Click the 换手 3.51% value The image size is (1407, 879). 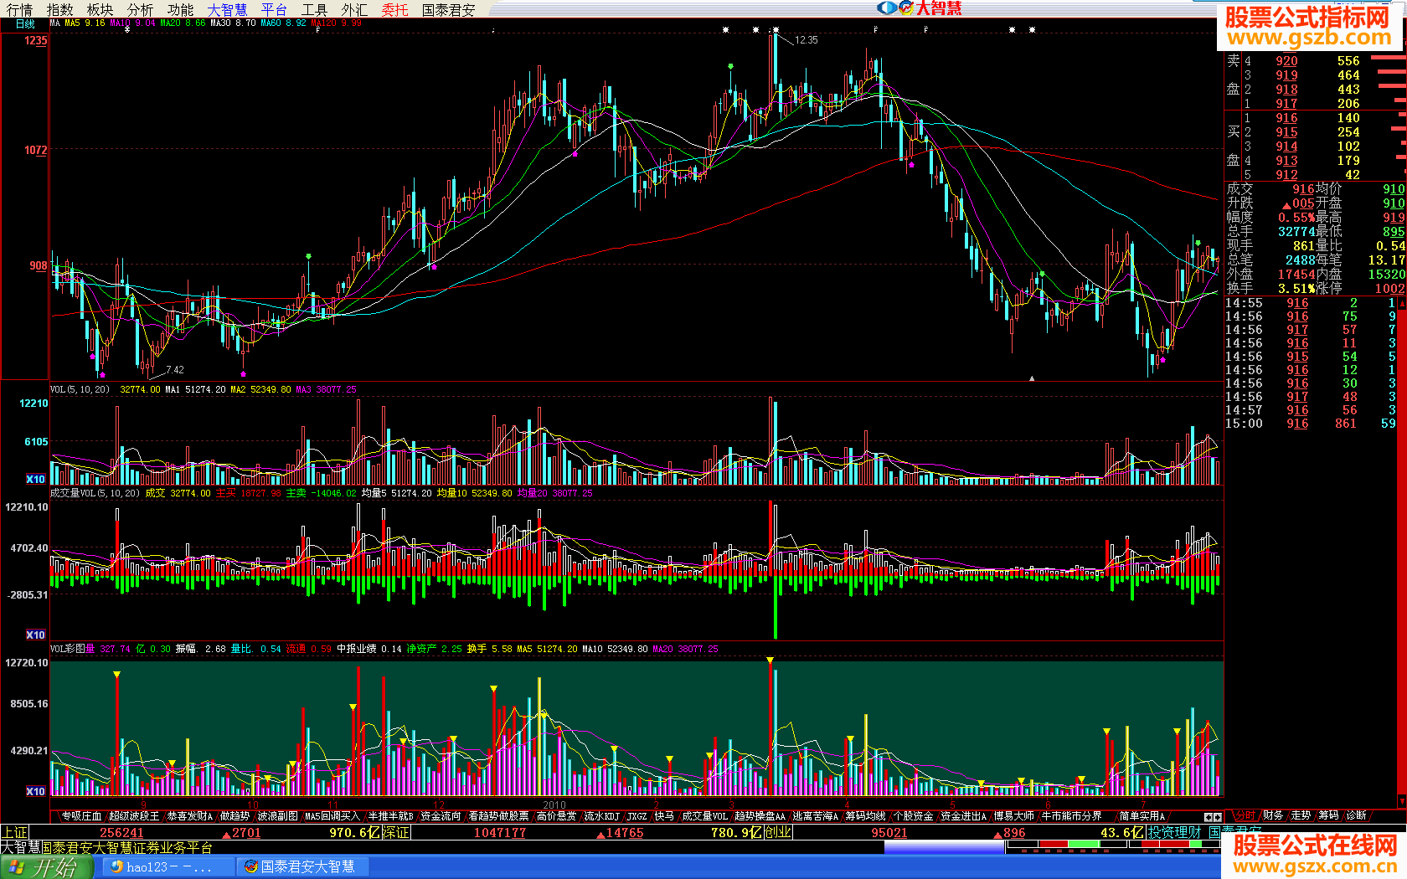pos(1296,289)
